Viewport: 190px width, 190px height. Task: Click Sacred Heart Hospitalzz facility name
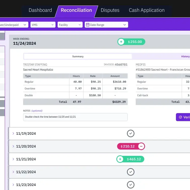38,70
